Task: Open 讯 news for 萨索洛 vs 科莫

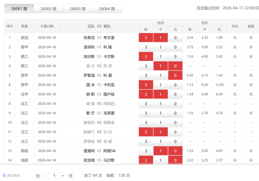Action: [x=235, y=75]
